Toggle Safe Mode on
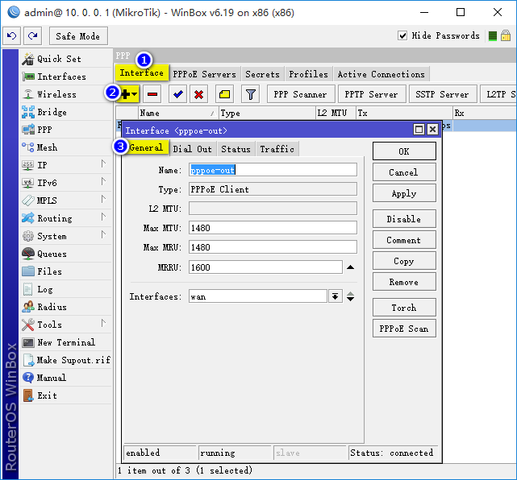The height and width of the screenshot is (480, 517). [78, 36]
